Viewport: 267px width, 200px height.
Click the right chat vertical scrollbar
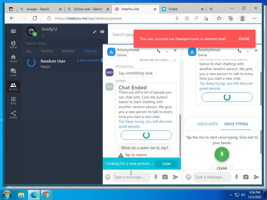click(261, 89)
